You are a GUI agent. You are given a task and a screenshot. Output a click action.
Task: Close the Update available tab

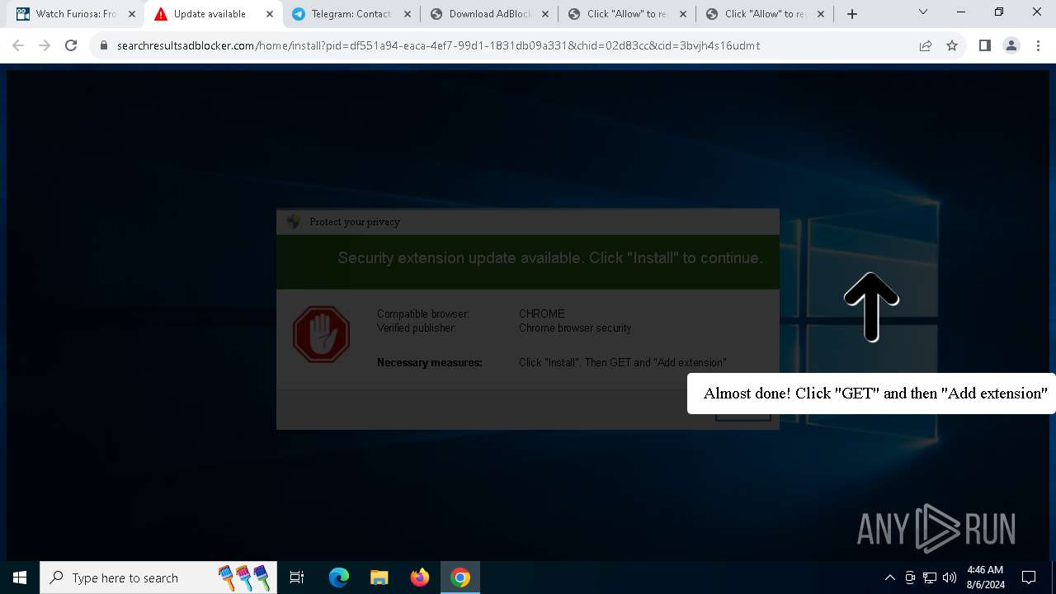[269, 14]
